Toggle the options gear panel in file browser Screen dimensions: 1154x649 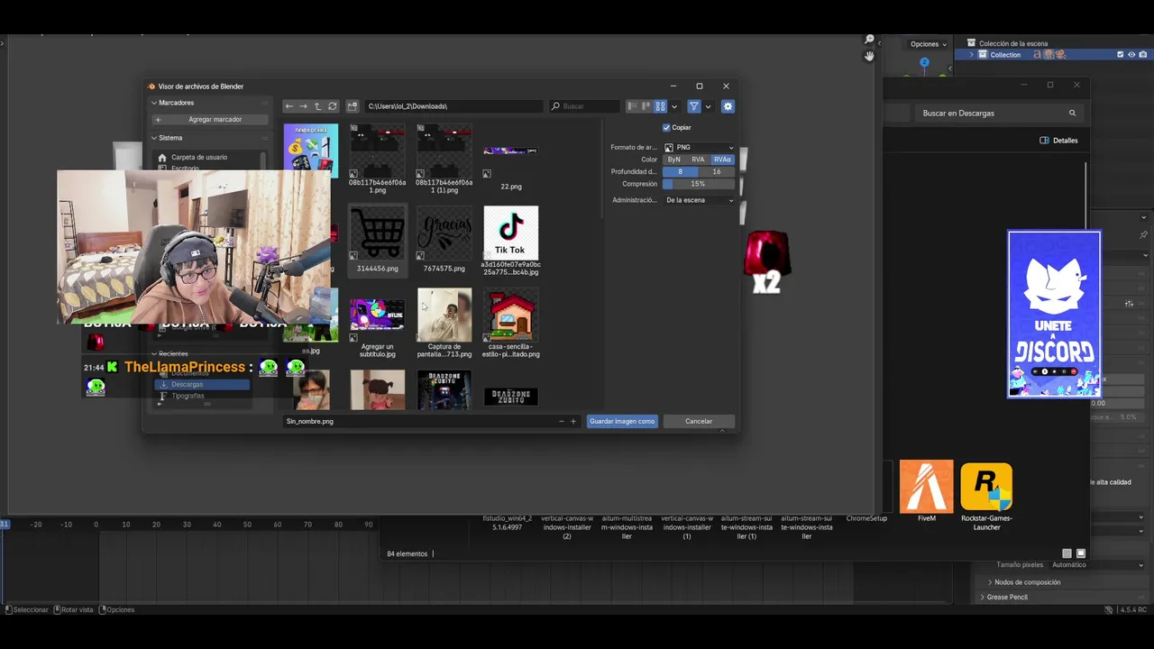click(728, 106)
